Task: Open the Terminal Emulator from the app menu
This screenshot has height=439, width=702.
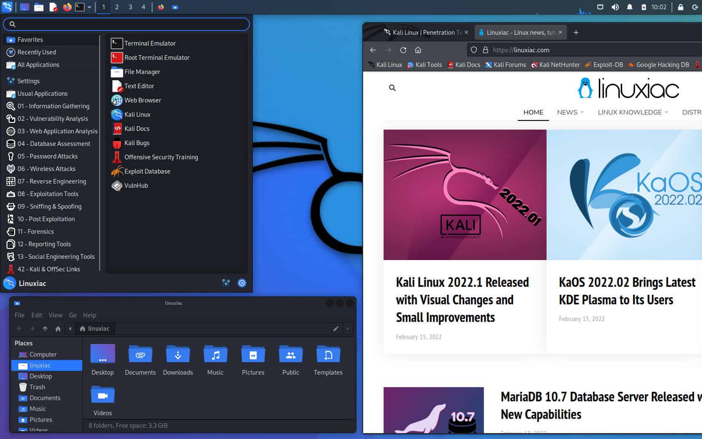Action: [x=150, y=43]
